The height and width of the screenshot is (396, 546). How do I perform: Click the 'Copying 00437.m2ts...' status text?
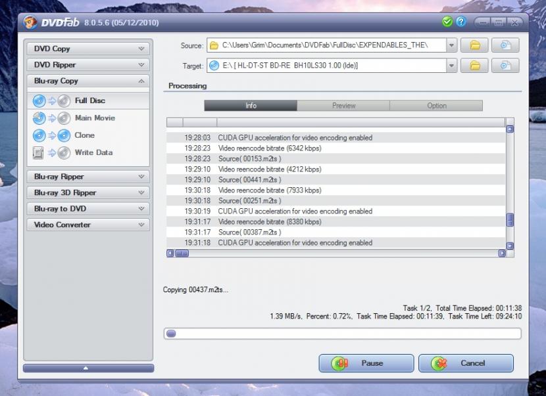(195, 290)
